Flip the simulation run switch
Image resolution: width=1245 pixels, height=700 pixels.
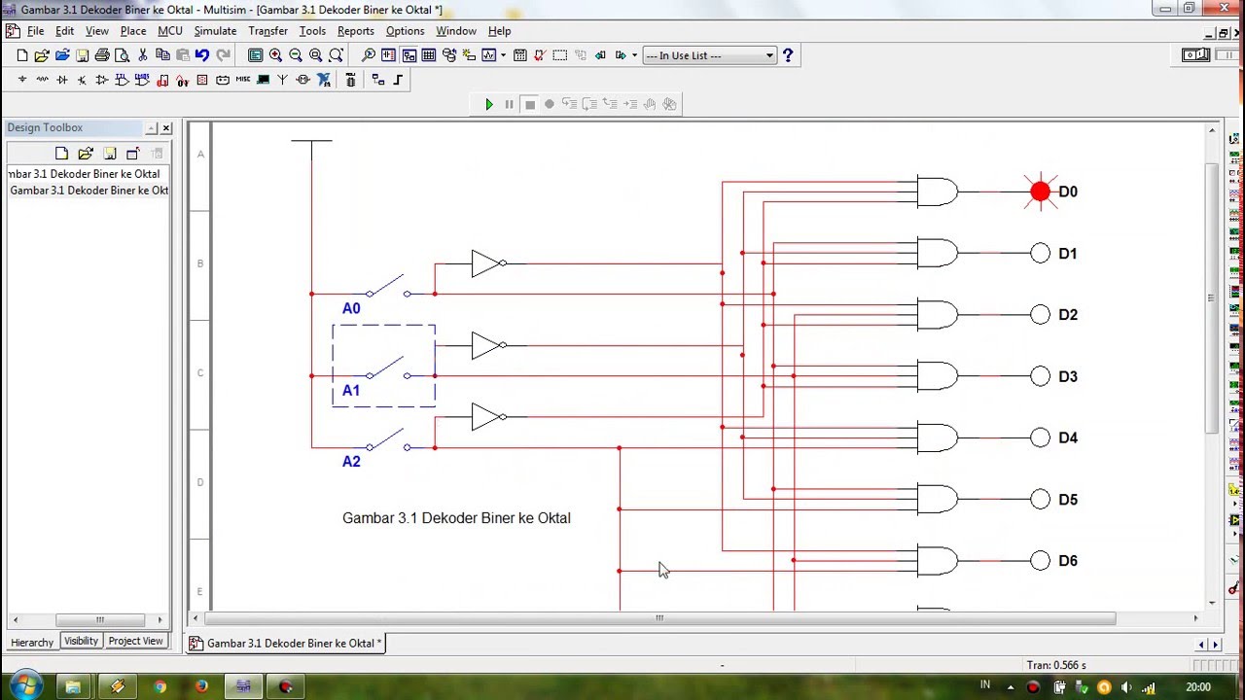1195,55
